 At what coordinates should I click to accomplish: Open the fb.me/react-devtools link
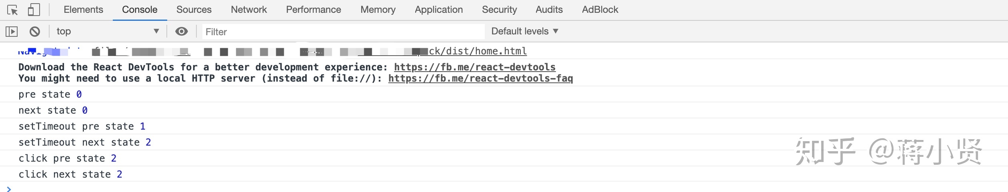pos(475,67)
